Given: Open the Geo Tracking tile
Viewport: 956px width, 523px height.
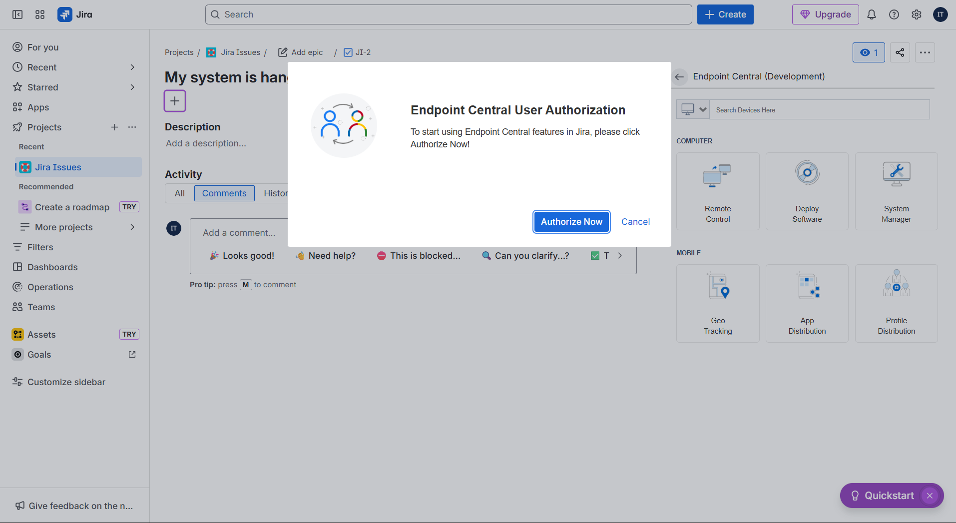Looking at the screenshot, I should [x=718, y=303].
